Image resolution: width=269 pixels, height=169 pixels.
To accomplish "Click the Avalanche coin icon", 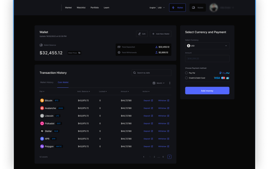I will click(x=42, y=108).
